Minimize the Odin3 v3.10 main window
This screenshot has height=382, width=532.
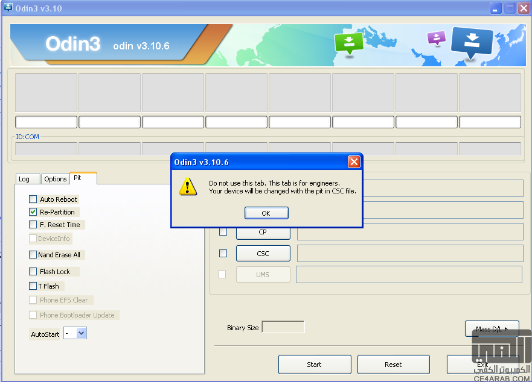[496, 8]
